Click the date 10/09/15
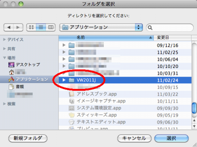Screen dimensions: 197x147 (x=168, y=87)
